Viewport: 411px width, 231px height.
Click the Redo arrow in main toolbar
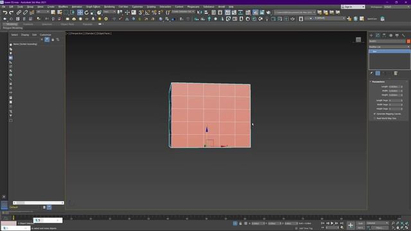(12, 12)
